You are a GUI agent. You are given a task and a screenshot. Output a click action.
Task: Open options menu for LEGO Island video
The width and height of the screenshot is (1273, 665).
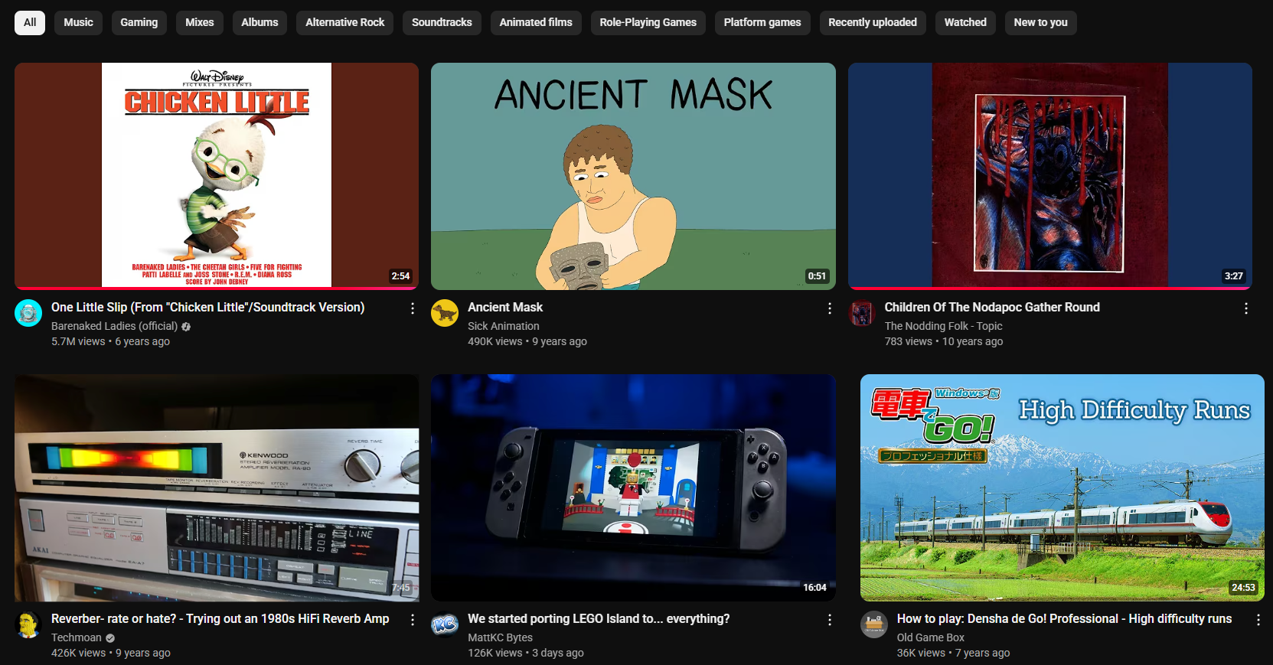829,620
